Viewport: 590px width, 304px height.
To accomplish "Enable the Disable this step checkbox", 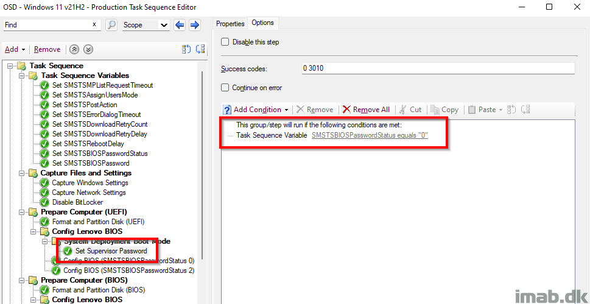I will coord(225,42).
